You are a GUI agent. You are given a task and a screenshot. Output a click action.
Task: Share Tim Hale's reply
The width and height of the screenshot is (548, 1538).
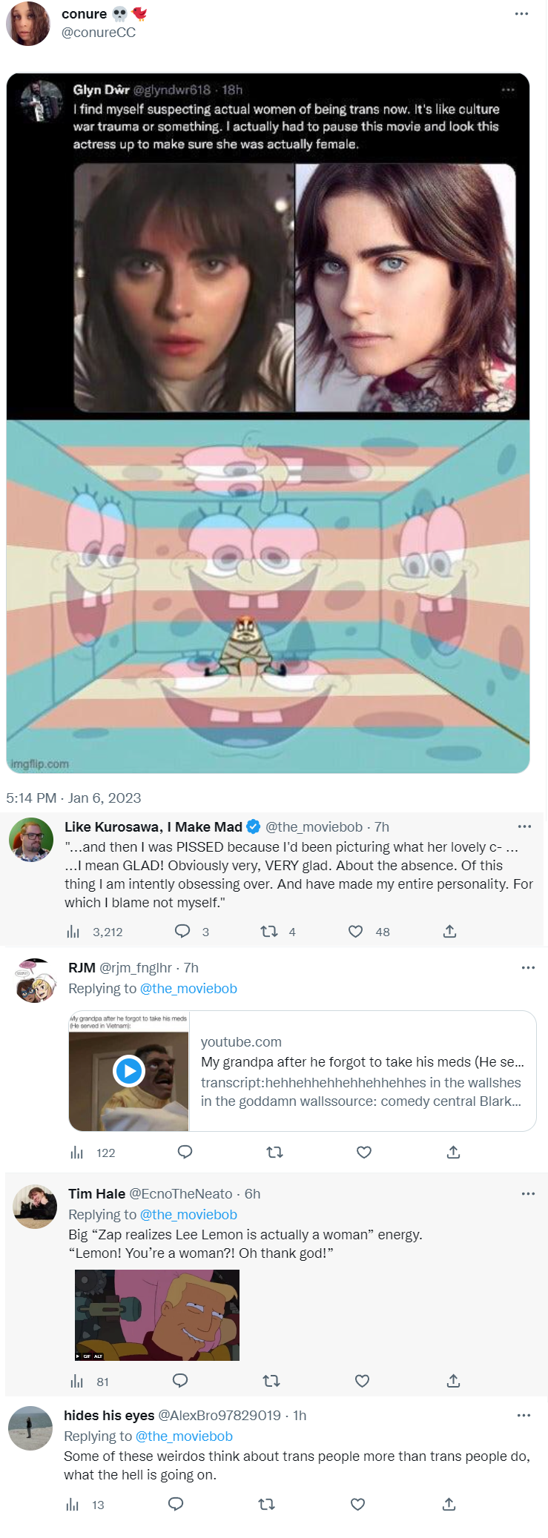click(x=454, y=1381)
